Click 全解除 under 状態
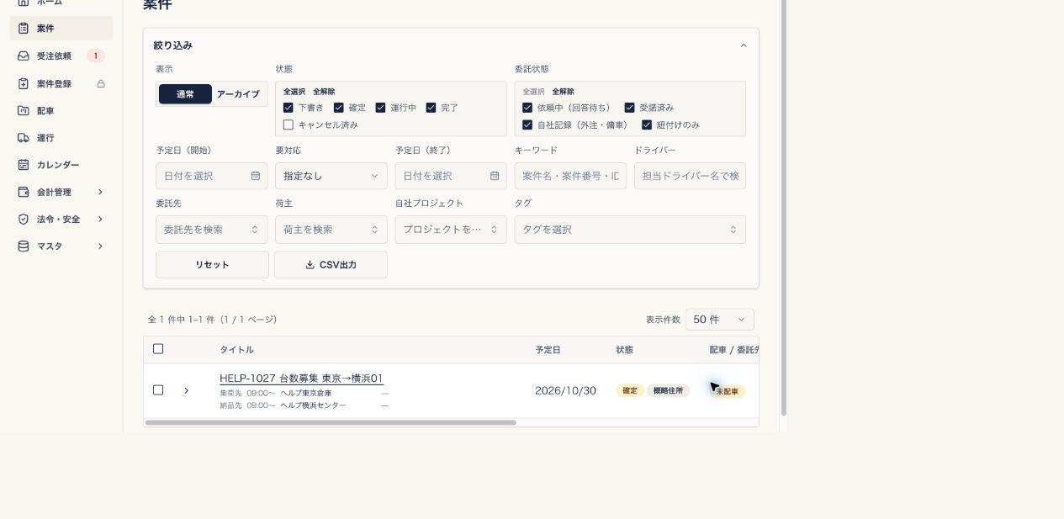Screen dimensions: 1064x519 pyautogui.click(x=324, y=92)
